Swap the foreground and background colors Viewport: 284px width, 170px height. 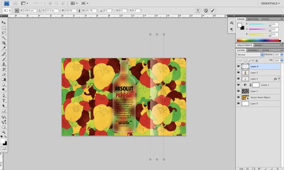pyautogui.click(x=6, y=137)
